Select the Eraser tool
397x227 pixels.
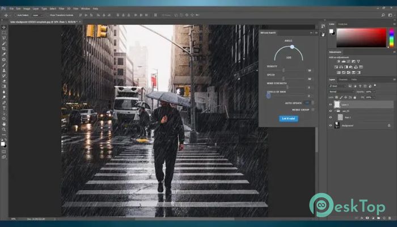click(4, 81)
